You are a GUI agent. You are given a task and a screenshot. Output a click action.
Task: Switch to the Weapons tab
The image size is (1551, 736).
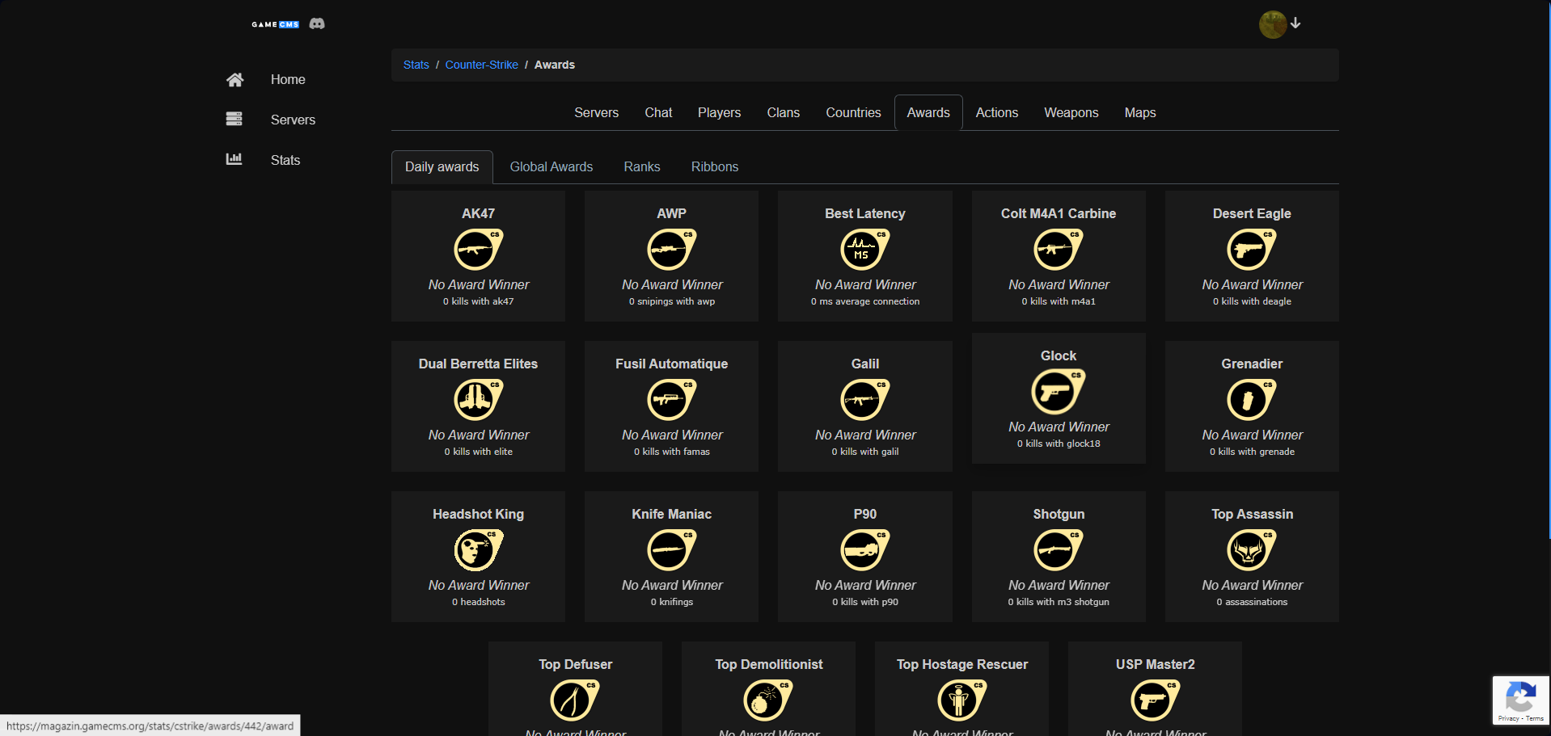tap(1071, 112)
